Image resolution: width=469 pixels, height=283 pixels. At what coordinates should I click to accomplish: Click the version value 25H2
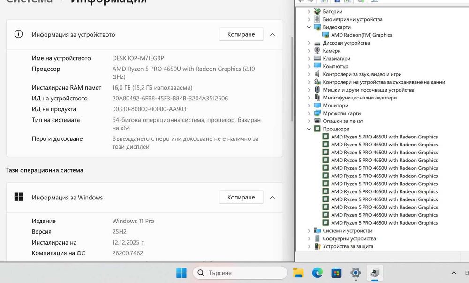pos(119,232)
